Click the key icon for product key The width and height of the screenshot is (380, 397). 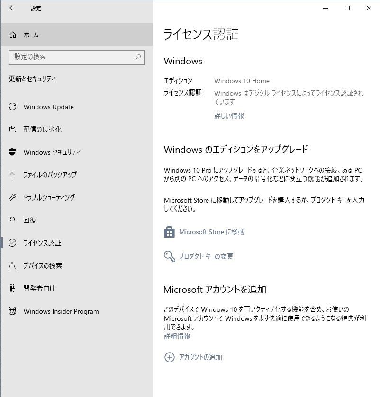tap(169, 256)
